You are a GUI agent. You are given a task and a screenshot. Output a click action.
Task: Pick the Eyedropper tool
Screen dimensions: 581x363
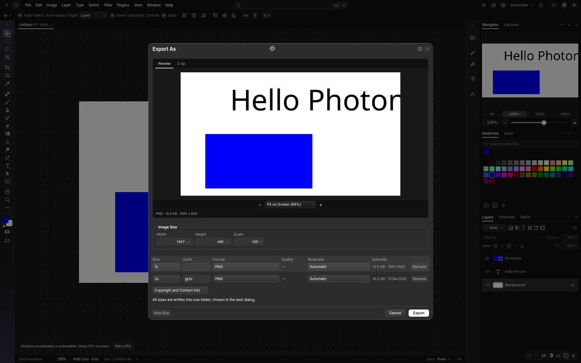7,84
